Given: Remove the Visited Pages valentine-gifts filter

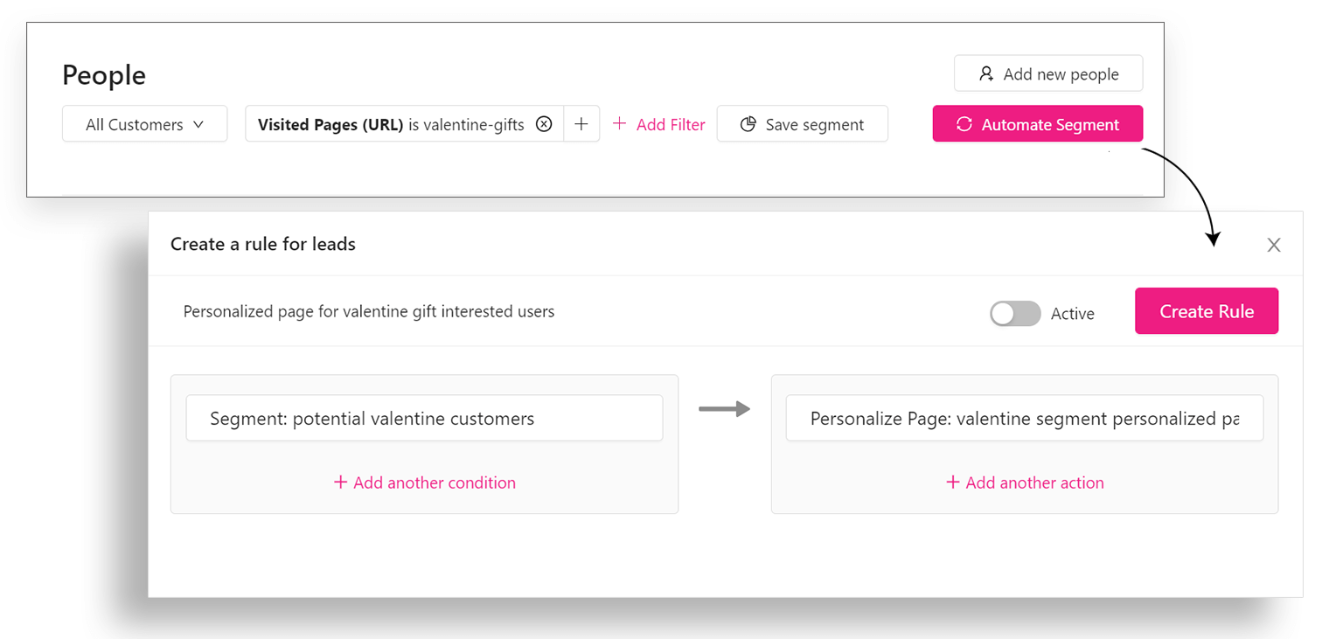Looking at the screenshot, I should [x=544, y=124].
